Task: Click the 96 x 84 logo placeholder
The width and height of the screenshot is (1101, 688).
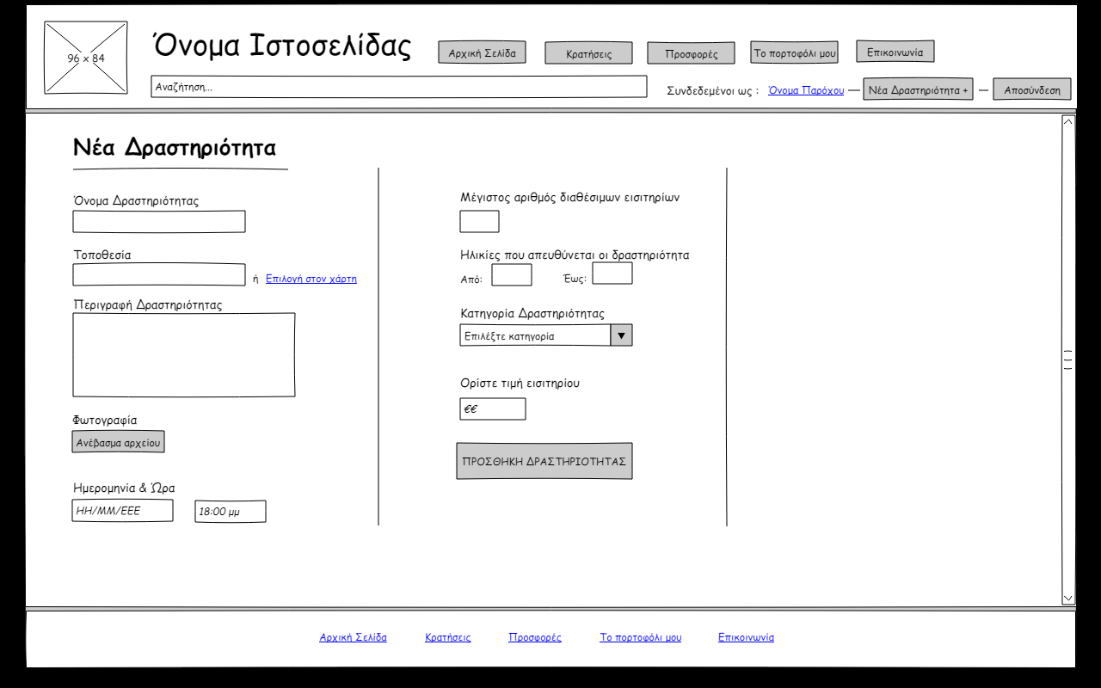Action: [86, 58]
